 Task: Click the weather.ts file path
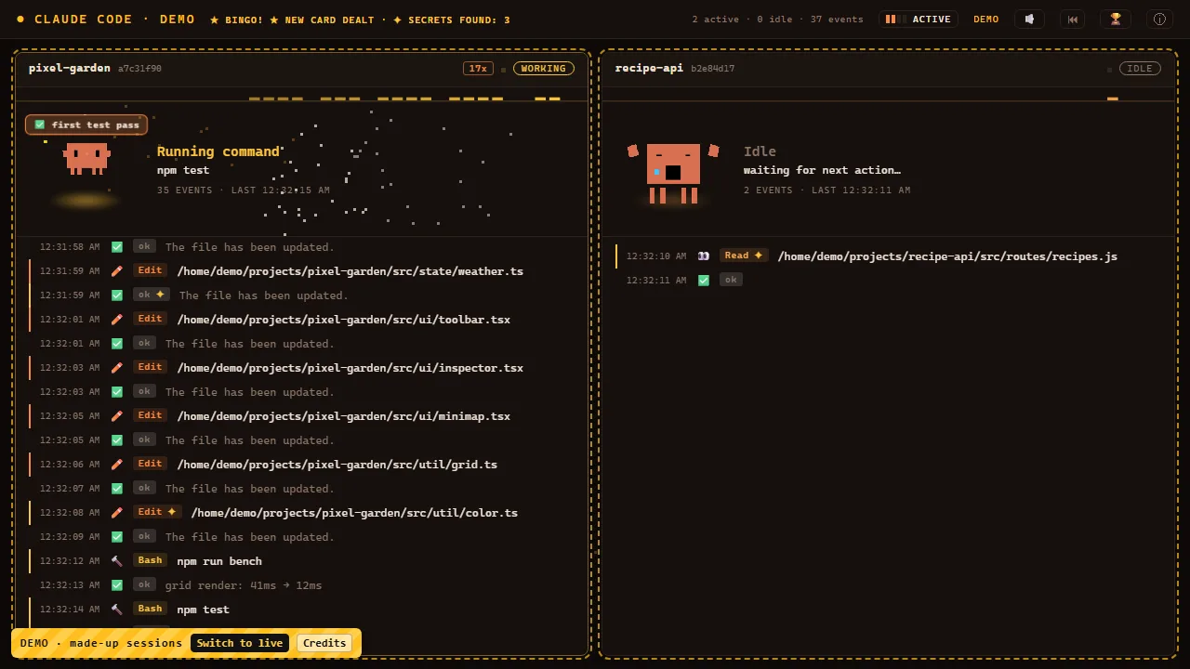click(x=350, y=271)
